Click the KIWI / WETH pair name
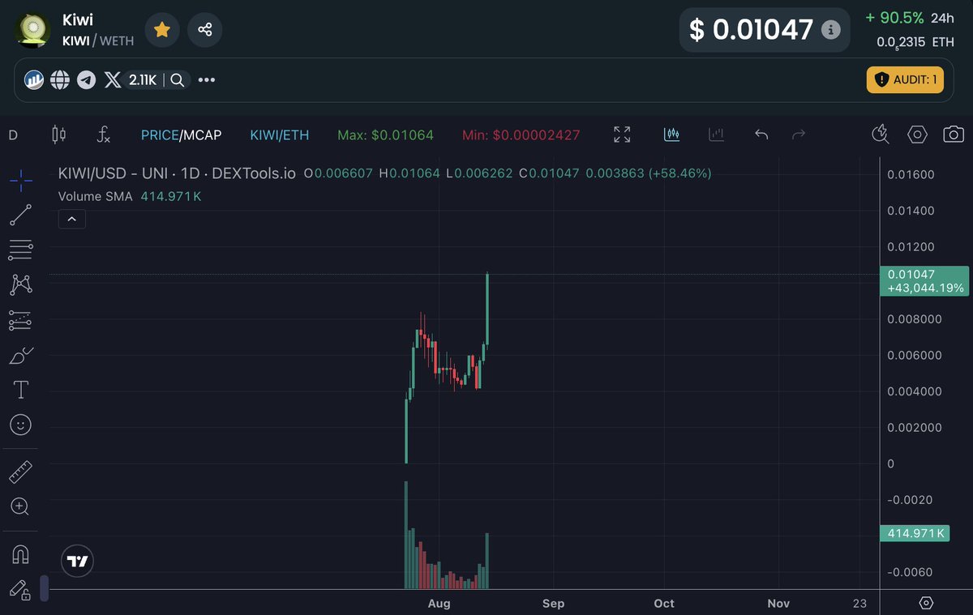973x615 pixels. 97,41
